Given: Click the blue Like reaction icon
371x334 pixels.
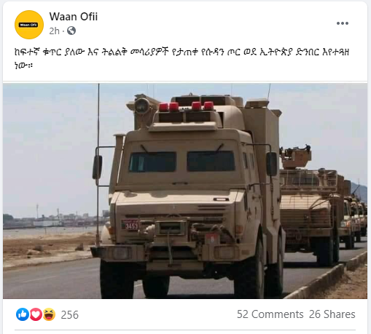Looking at the screenshot, I should point(23,314).
